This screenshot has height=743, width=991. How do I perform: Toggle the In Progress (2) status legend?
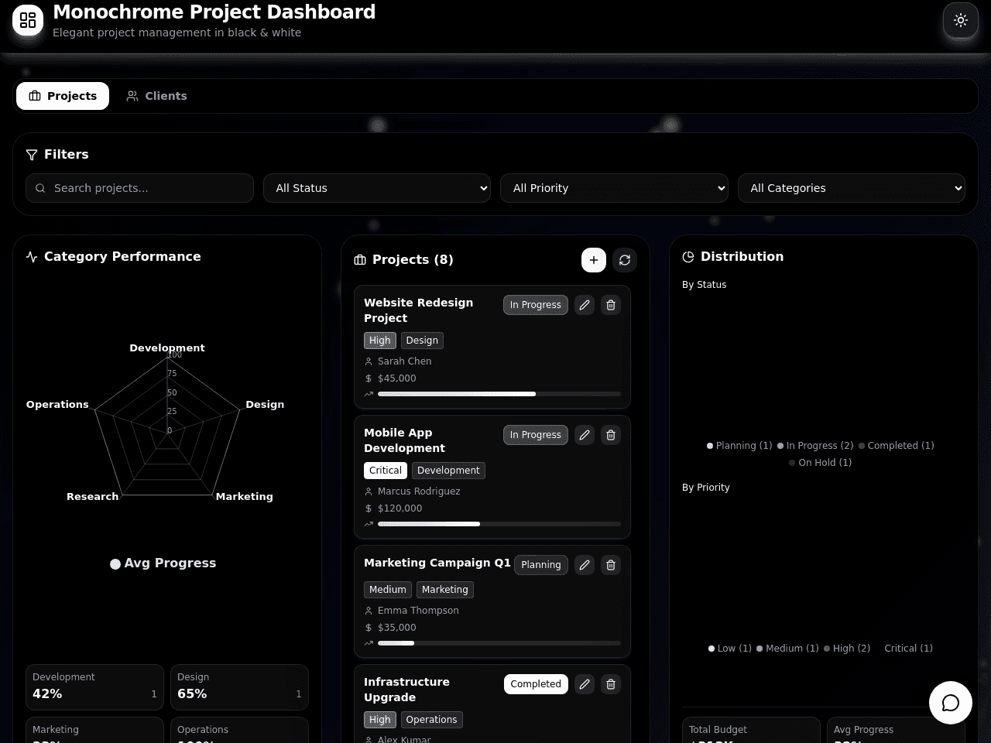coord(815,446)
